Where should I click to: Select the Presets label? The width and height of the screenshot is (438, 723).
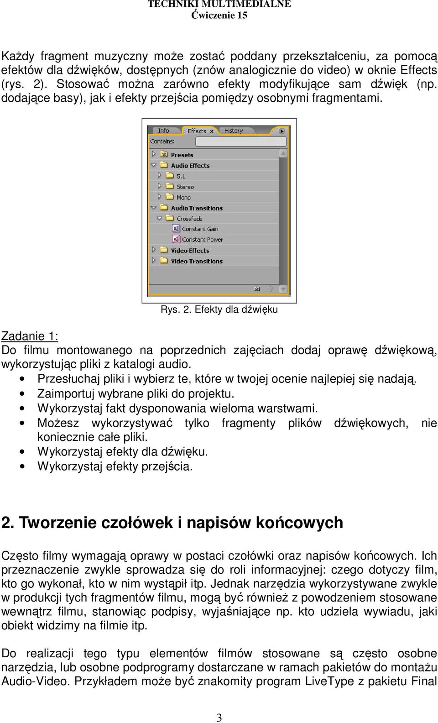[x=182, y=155]
